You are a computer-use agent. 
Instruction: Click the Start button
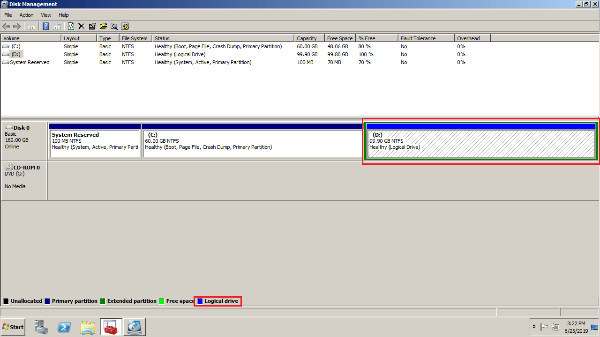13,327
